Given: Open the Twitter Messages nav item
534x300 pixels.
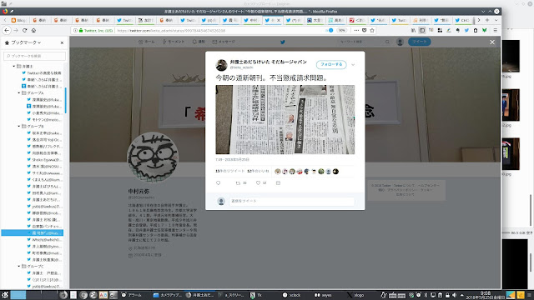Looking at the screenshot, I should (x=224, y=42).
